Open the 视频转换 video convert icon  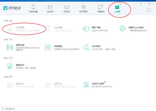point(10,47)
